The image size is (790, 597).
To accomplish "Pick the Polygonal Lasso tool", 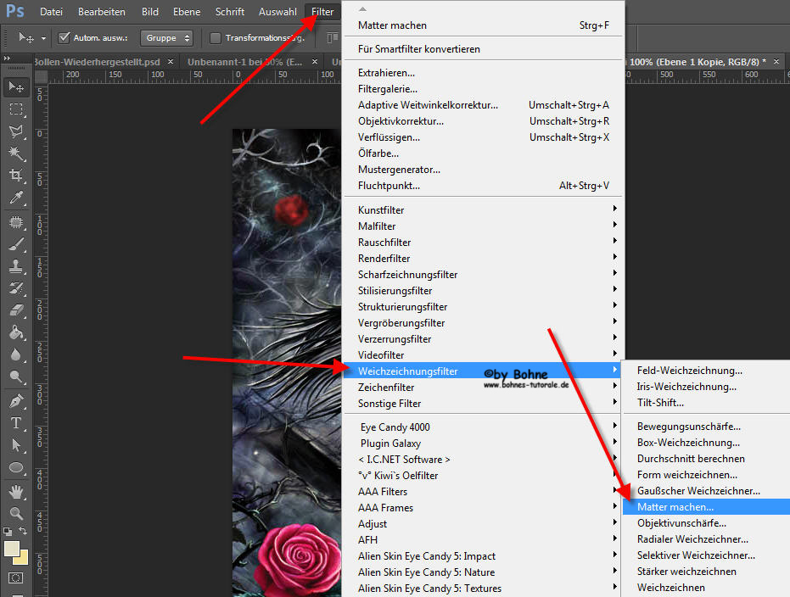I will [15, 131].
